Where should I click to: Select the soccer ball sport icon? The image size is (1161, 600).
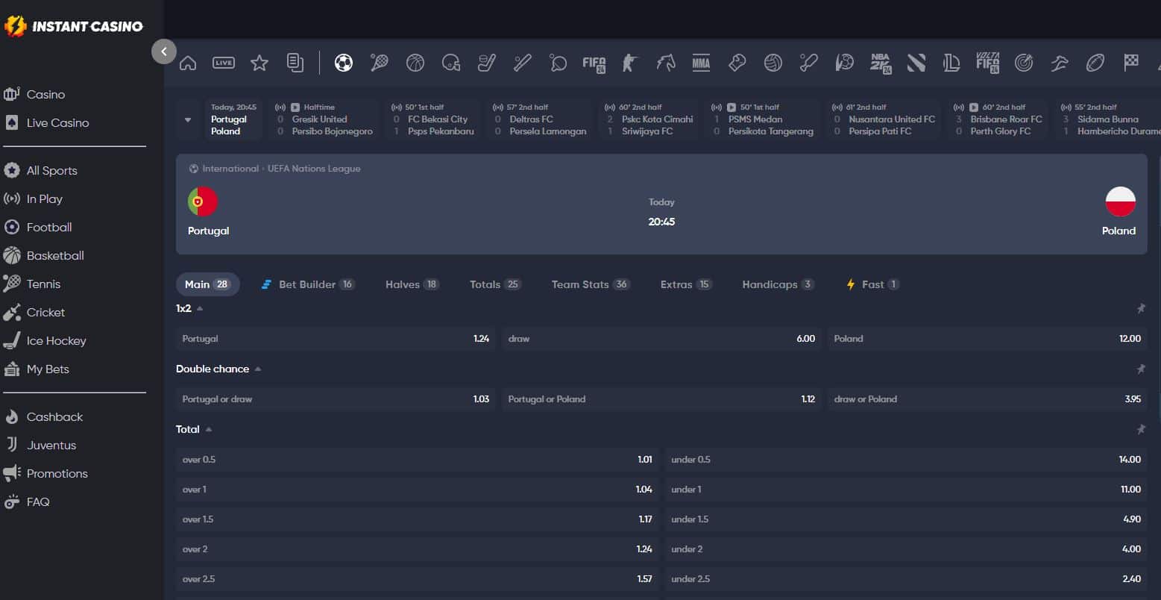click(344, 63)
